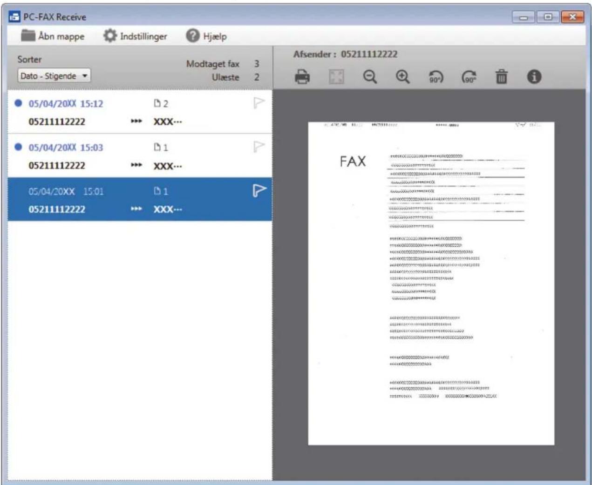Click the Afsender : 05211112222 text
This screenshot has height=485, width=592.
pyautogui.click(x=345, y=54)
